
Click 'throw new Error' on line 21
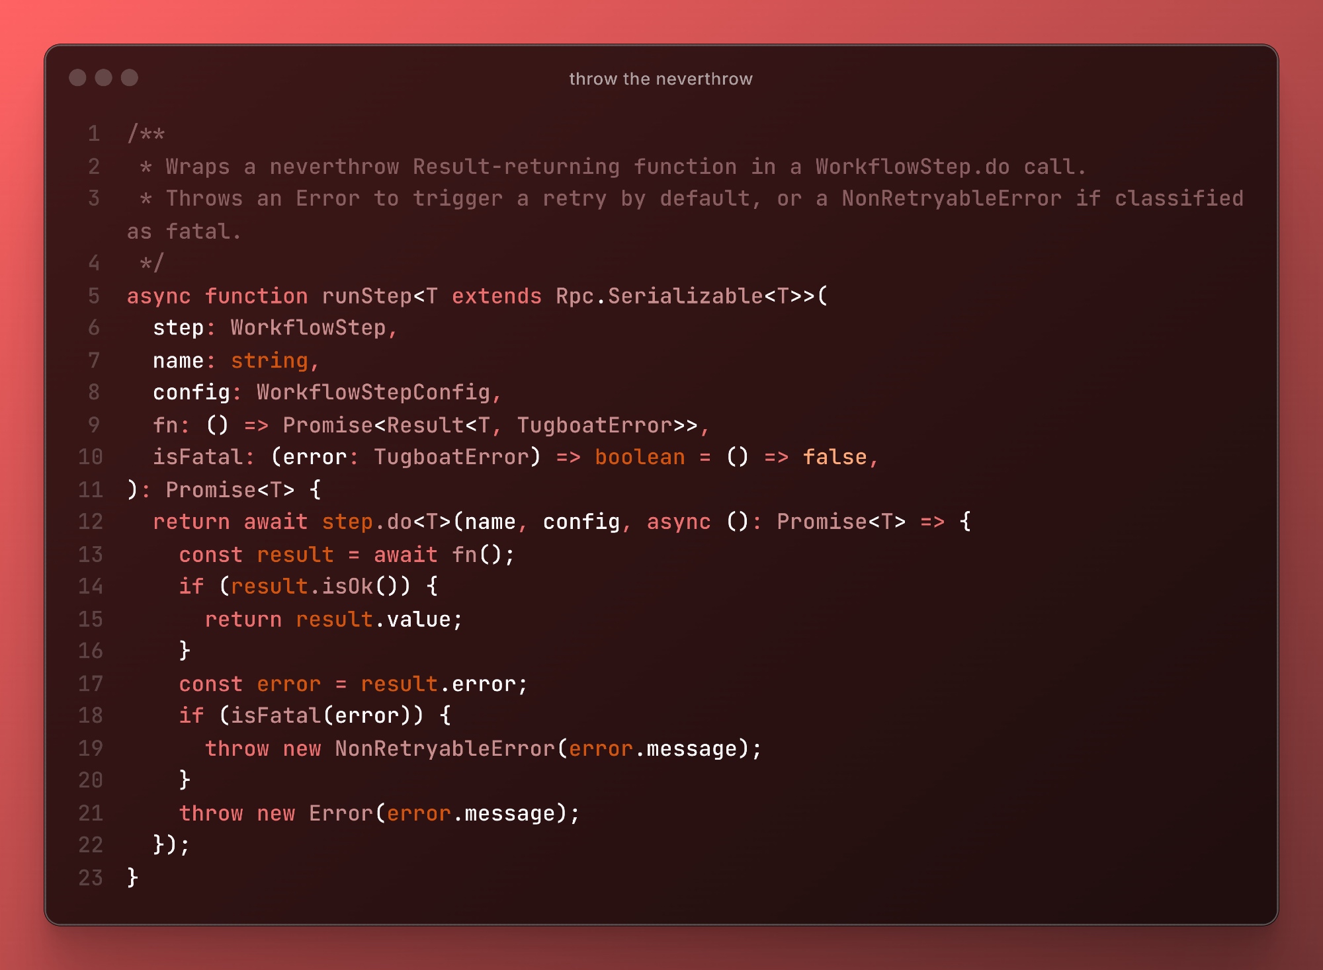coord(276,813)
